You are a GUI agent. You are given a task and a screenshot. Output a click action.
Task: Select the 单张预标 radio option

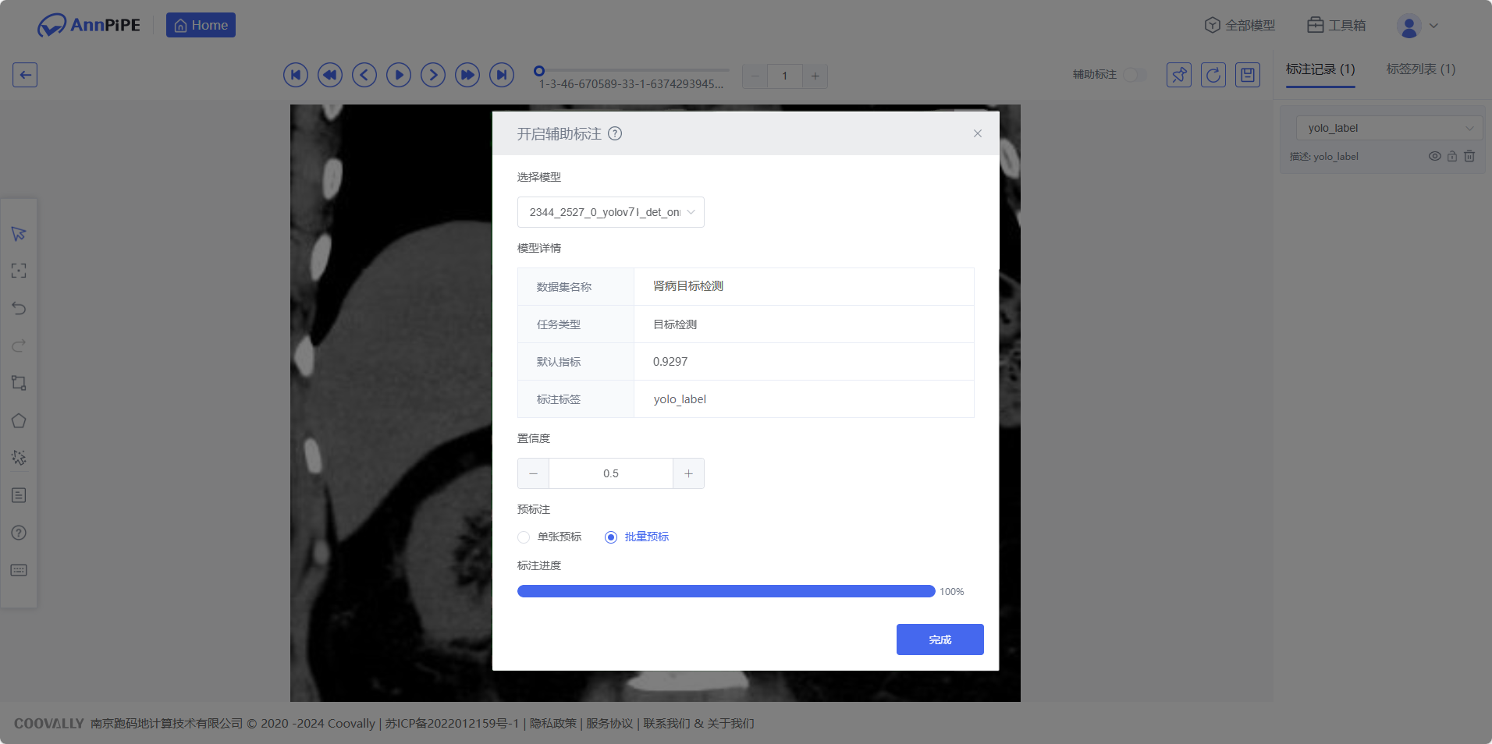coord(549,537)
